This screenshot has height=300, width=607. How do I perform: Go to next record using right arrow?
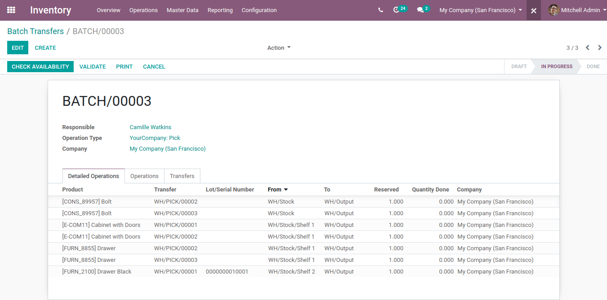[599, 47]
